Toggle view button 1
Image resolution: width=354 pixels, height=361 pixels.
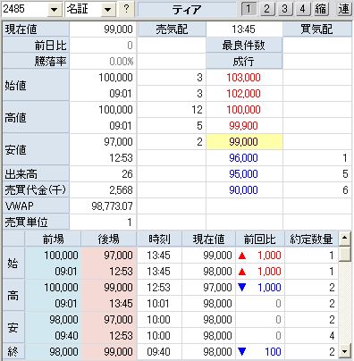tap(249, 9)
